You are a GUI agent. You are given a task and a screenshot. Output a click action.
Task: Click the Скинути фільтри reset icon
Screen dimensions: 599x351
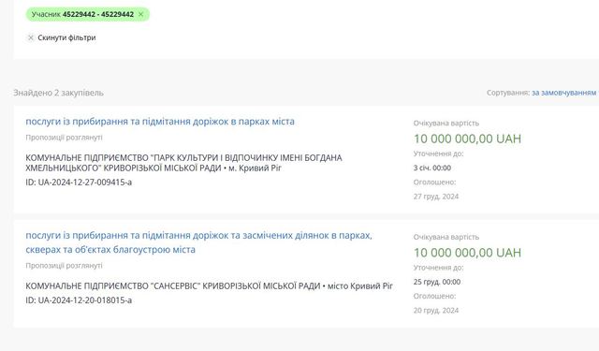31,37
